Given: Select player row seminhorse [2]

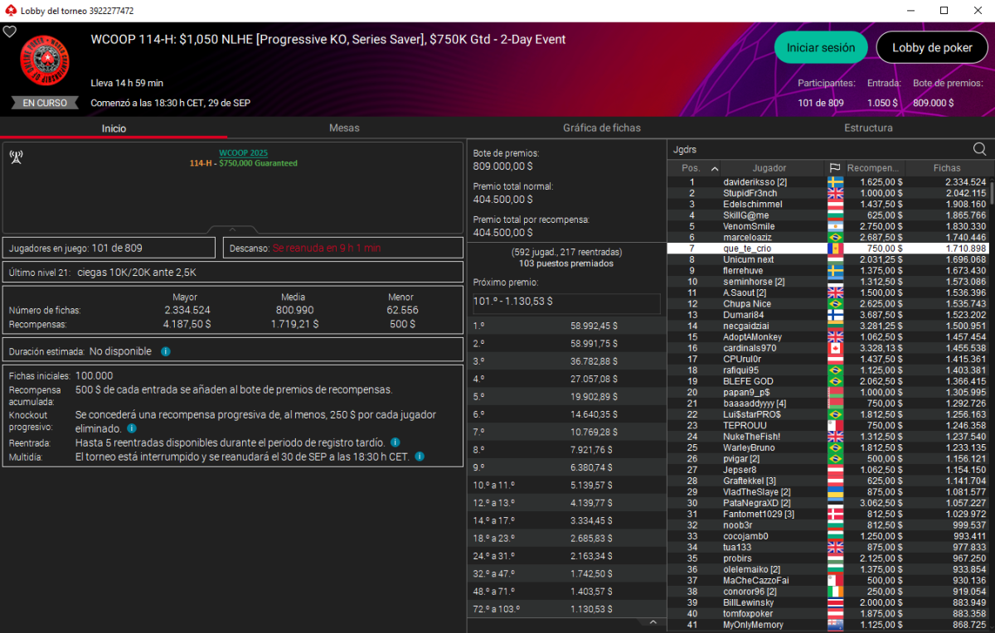Looking at the screenshot, I should coord(828,282).
